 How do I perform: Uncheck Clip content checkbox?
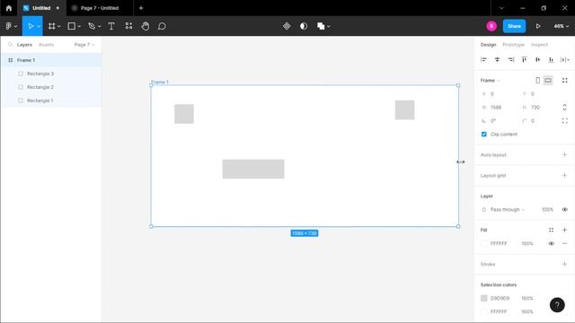[484, 135]
